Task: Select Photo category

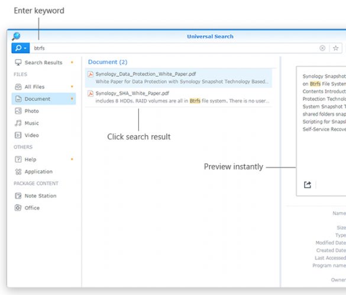Action: [43, 111]
